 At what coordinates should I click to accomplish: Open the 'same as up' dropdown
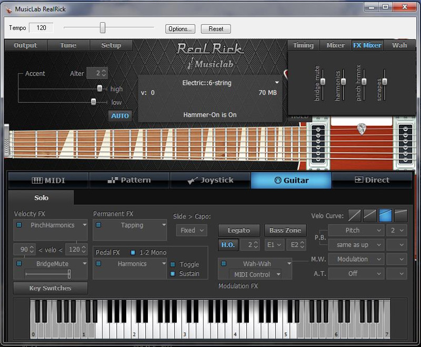tap(356, 245)
